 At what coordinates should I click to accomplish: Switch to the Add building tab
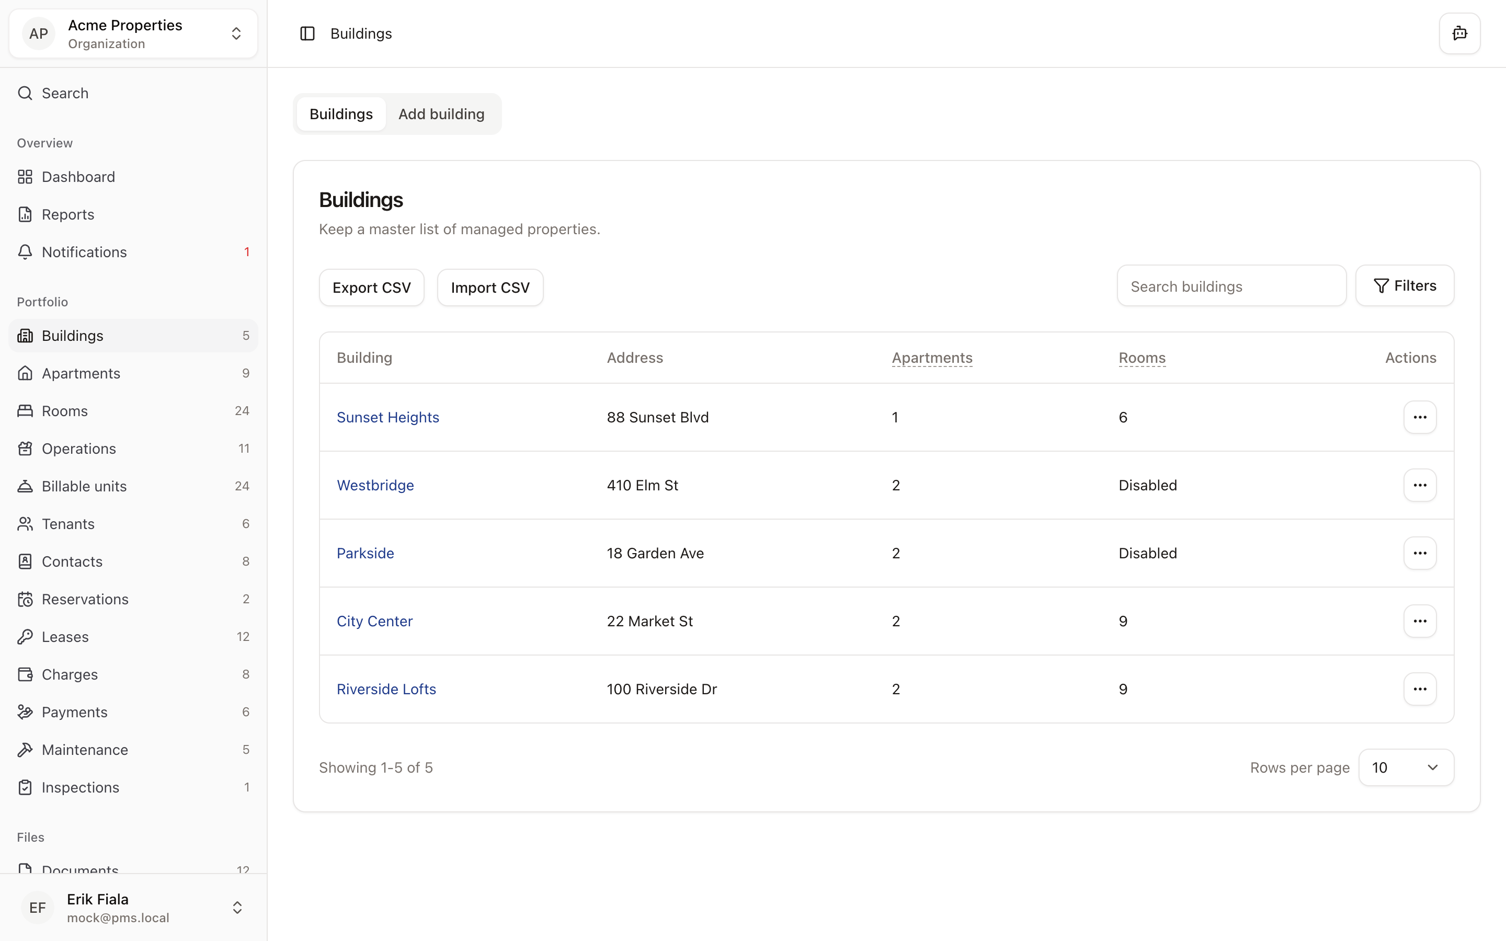click(441, 114)
